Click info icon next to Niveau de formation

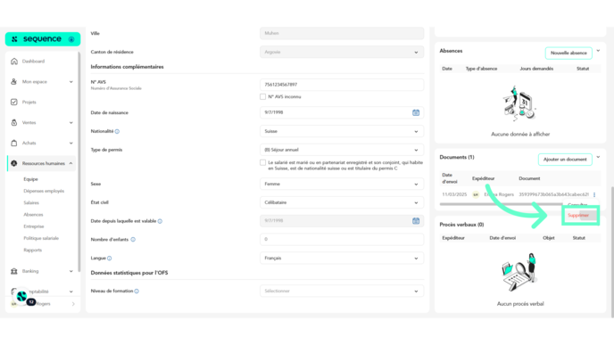pos(137,291)
